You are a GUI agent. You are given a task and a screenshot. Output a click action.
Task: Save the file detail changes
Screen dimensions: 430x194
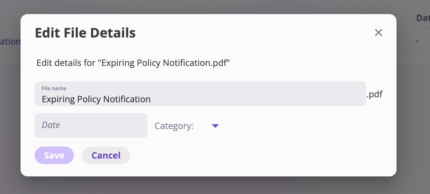pos(54,155)
